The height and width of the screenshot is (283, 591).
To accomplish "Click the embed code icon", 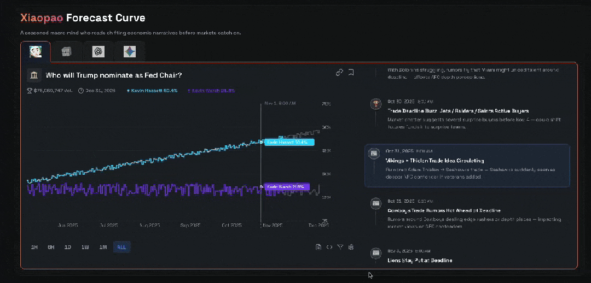I will (329, 247).
